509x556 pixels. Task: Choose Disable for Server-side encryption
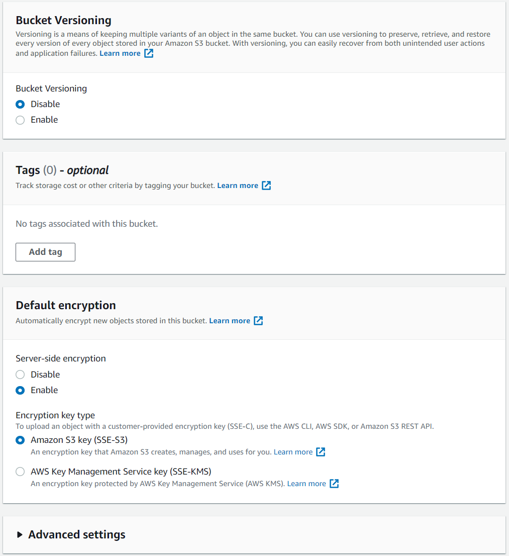pos(20,375)
